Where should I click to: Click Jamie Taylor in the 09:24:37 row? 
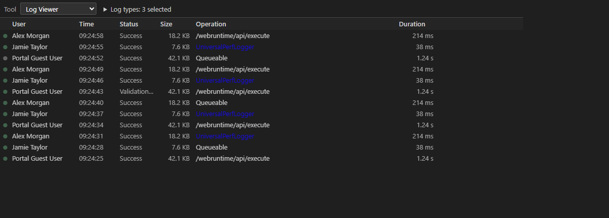(30, 114)
